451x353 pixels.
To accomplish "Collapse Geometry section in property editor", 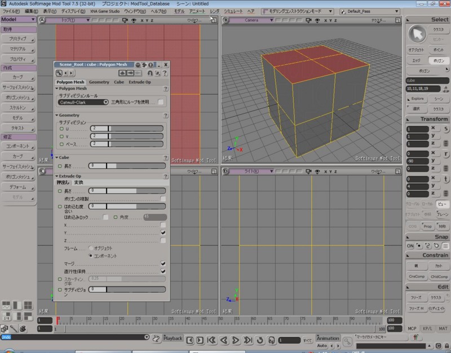I will [x=57, y=115].
